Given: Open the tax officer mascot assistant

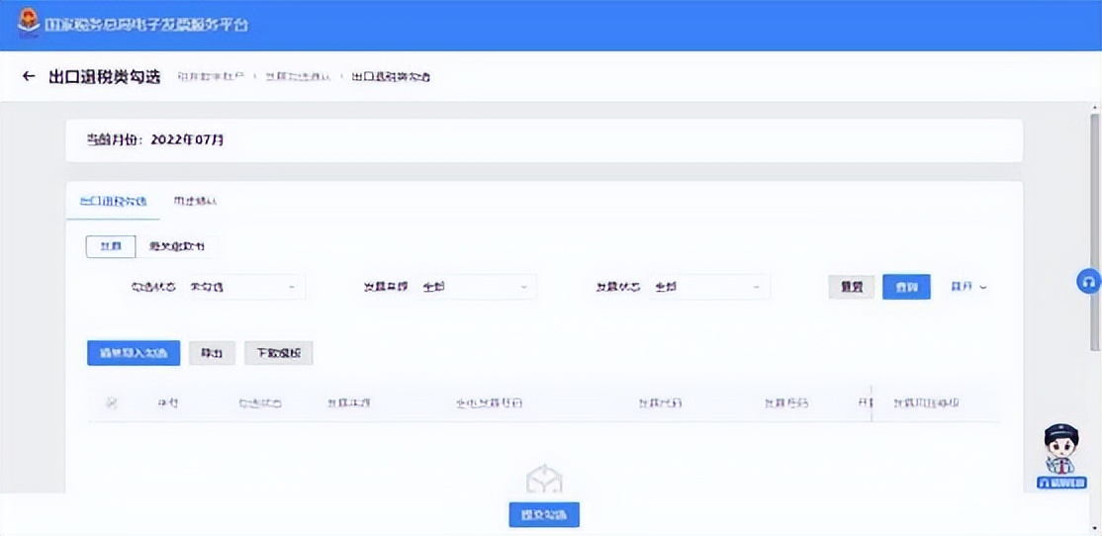Looking at the screenshot, I should tap(1061, 457).
